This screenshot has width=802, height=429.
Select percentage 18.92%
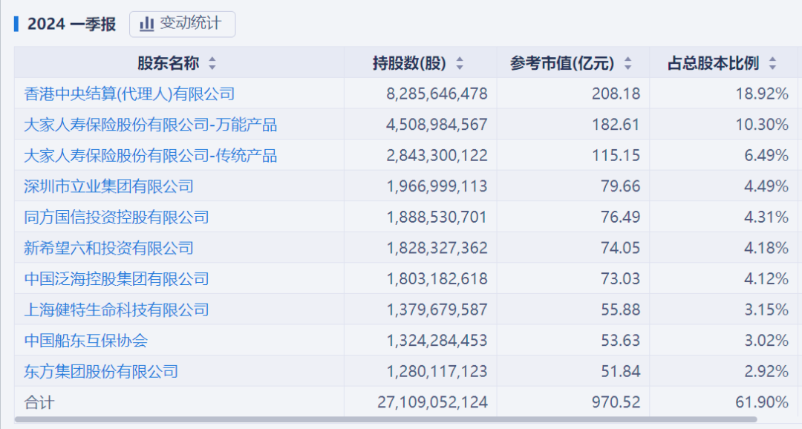click(x=762, y=94)
